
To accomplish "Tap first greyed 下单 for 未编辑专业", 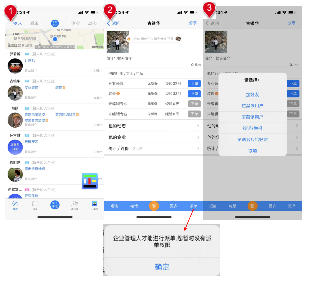I will coord(195,104).
